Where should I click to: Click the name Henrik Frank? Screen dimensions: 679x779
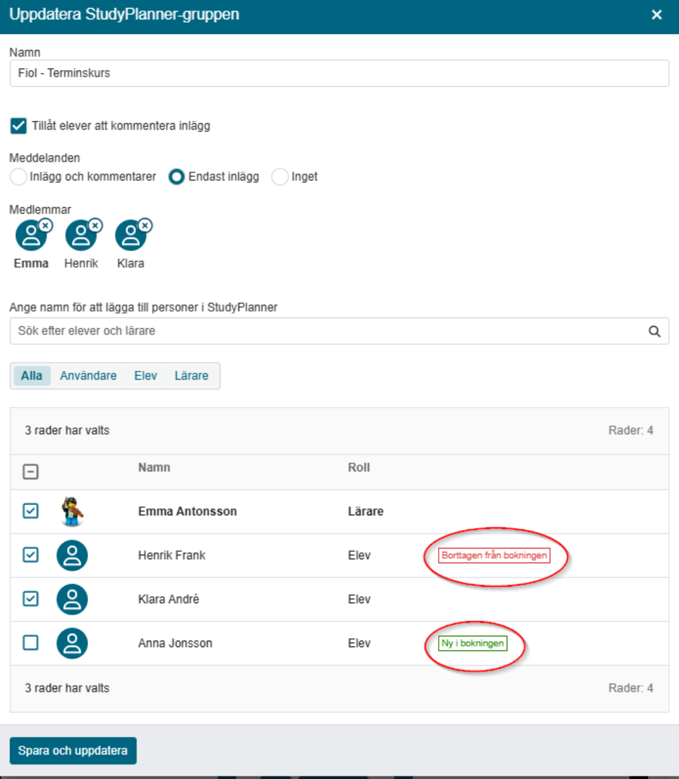pyautogui.click(x=171, y=555)
